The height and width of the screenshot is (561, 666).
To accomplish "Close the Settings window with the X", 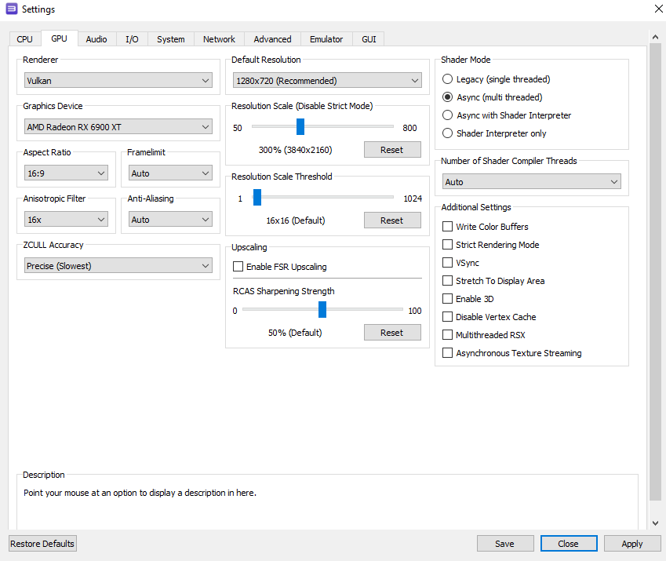I will 658,9.
